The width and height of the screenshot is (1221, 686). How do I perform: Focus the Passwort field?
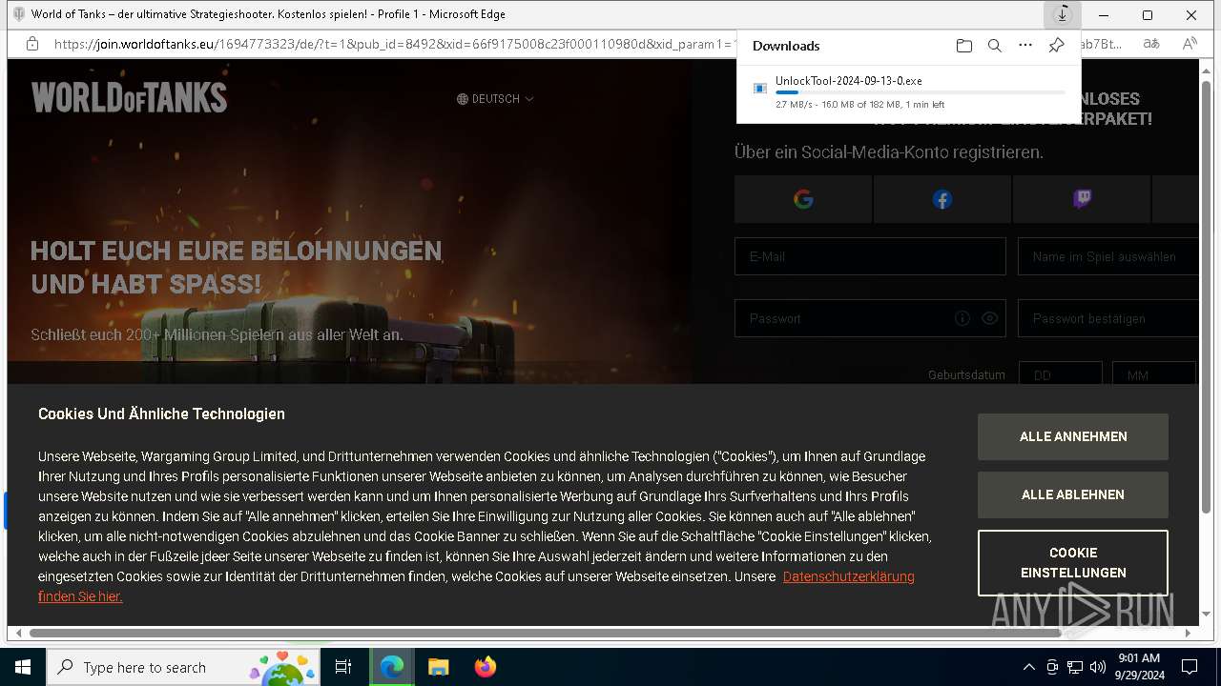[x=870, y=318]
